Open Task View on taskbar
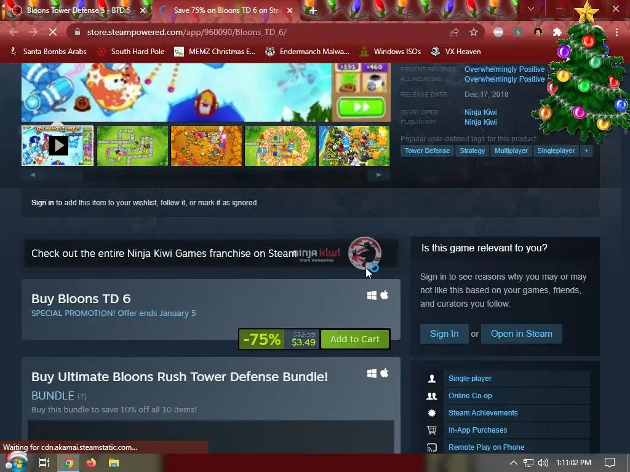The image size is (630, 472). (x=44, y=463)
